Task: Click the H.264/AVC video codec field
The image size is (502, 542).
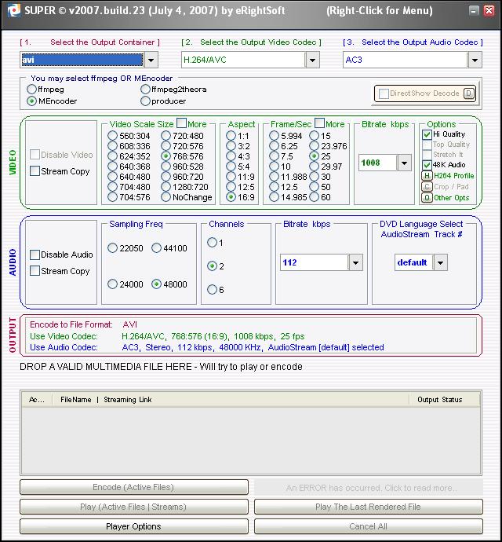Action: pyautogui.click(x=243, y=60)
